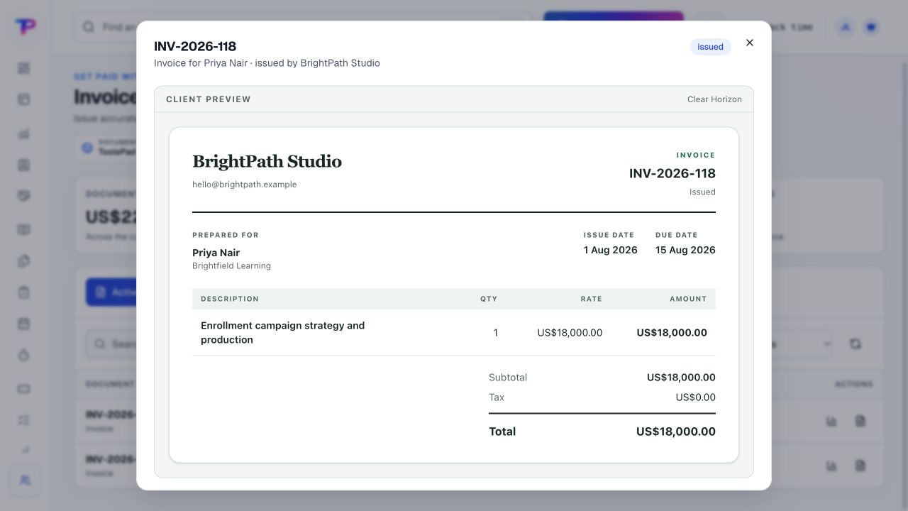Click the Total value US$18,000.00
This screenshot has width=908, height=511.
(676, 432)
